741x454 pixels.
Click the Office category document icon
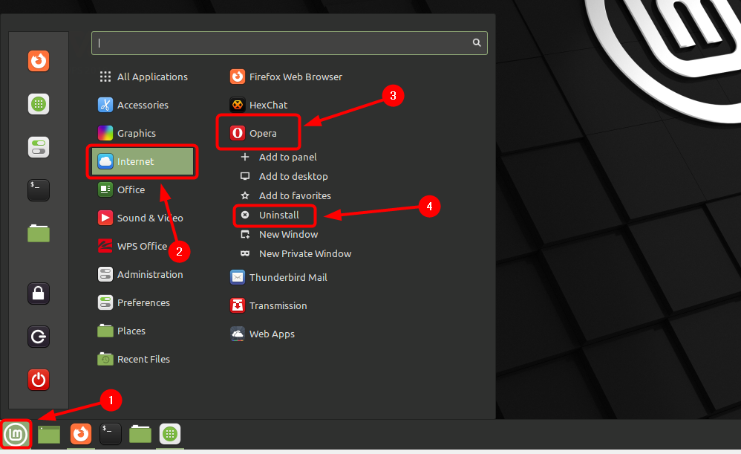click(x=105, y=189)
